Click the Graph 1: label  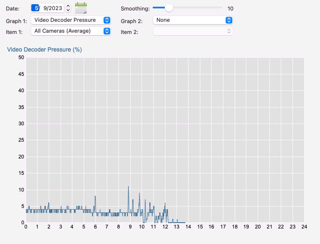[16, 21]
